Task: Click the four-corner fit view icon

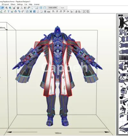Action: pyautogui.click(x=33, y=8)
